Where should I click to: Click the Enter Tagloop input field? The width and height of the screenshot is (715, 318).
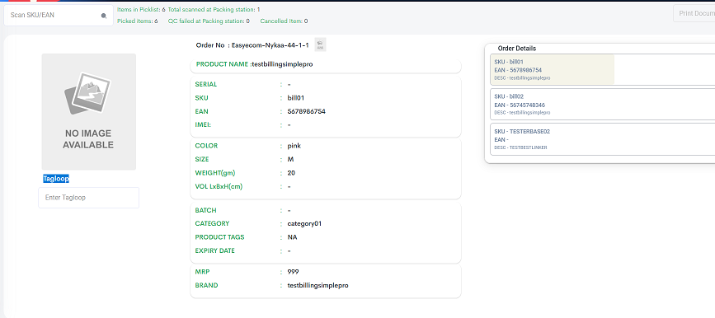point(88,198)
